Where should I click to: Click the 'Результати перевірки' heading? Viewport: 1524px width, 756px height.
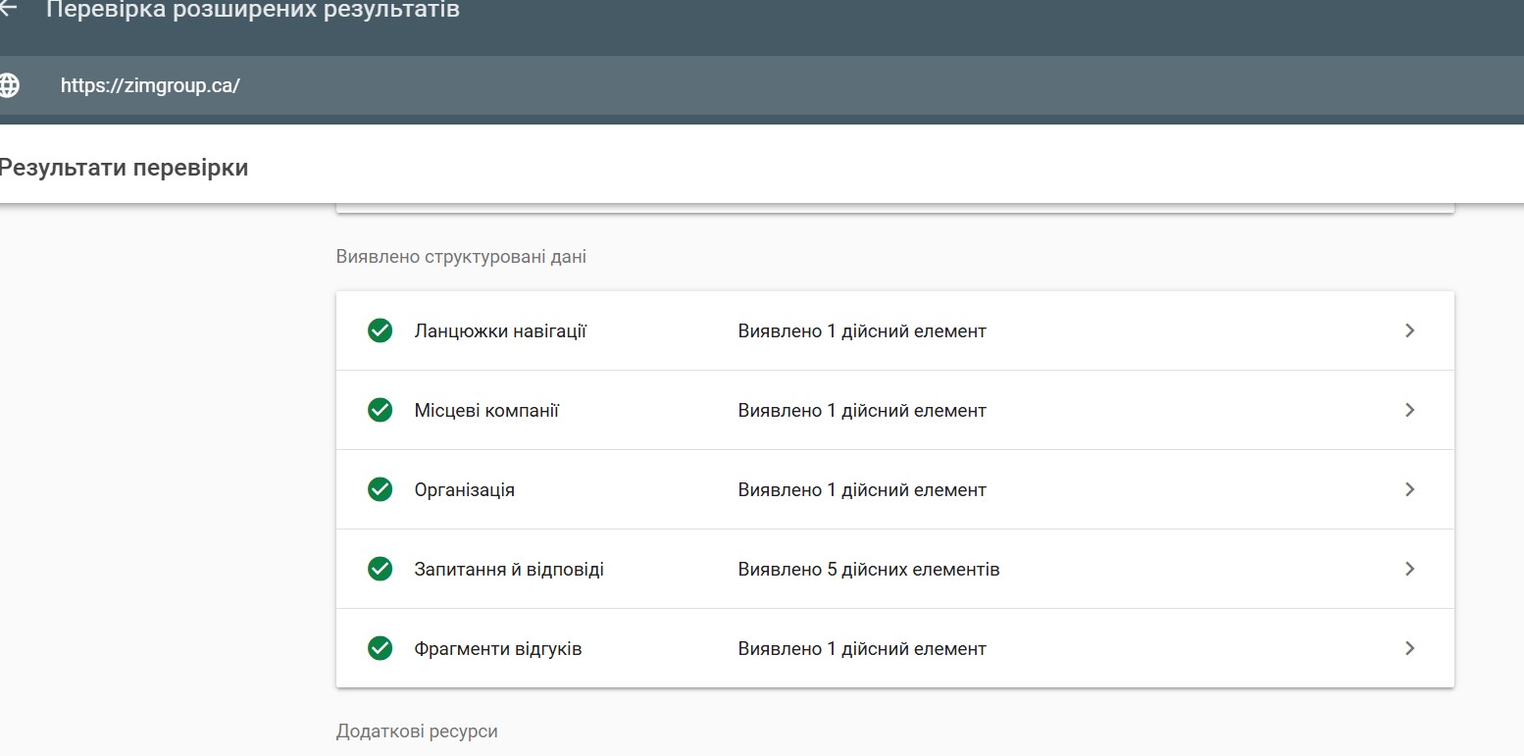click(x=124, y=168)
